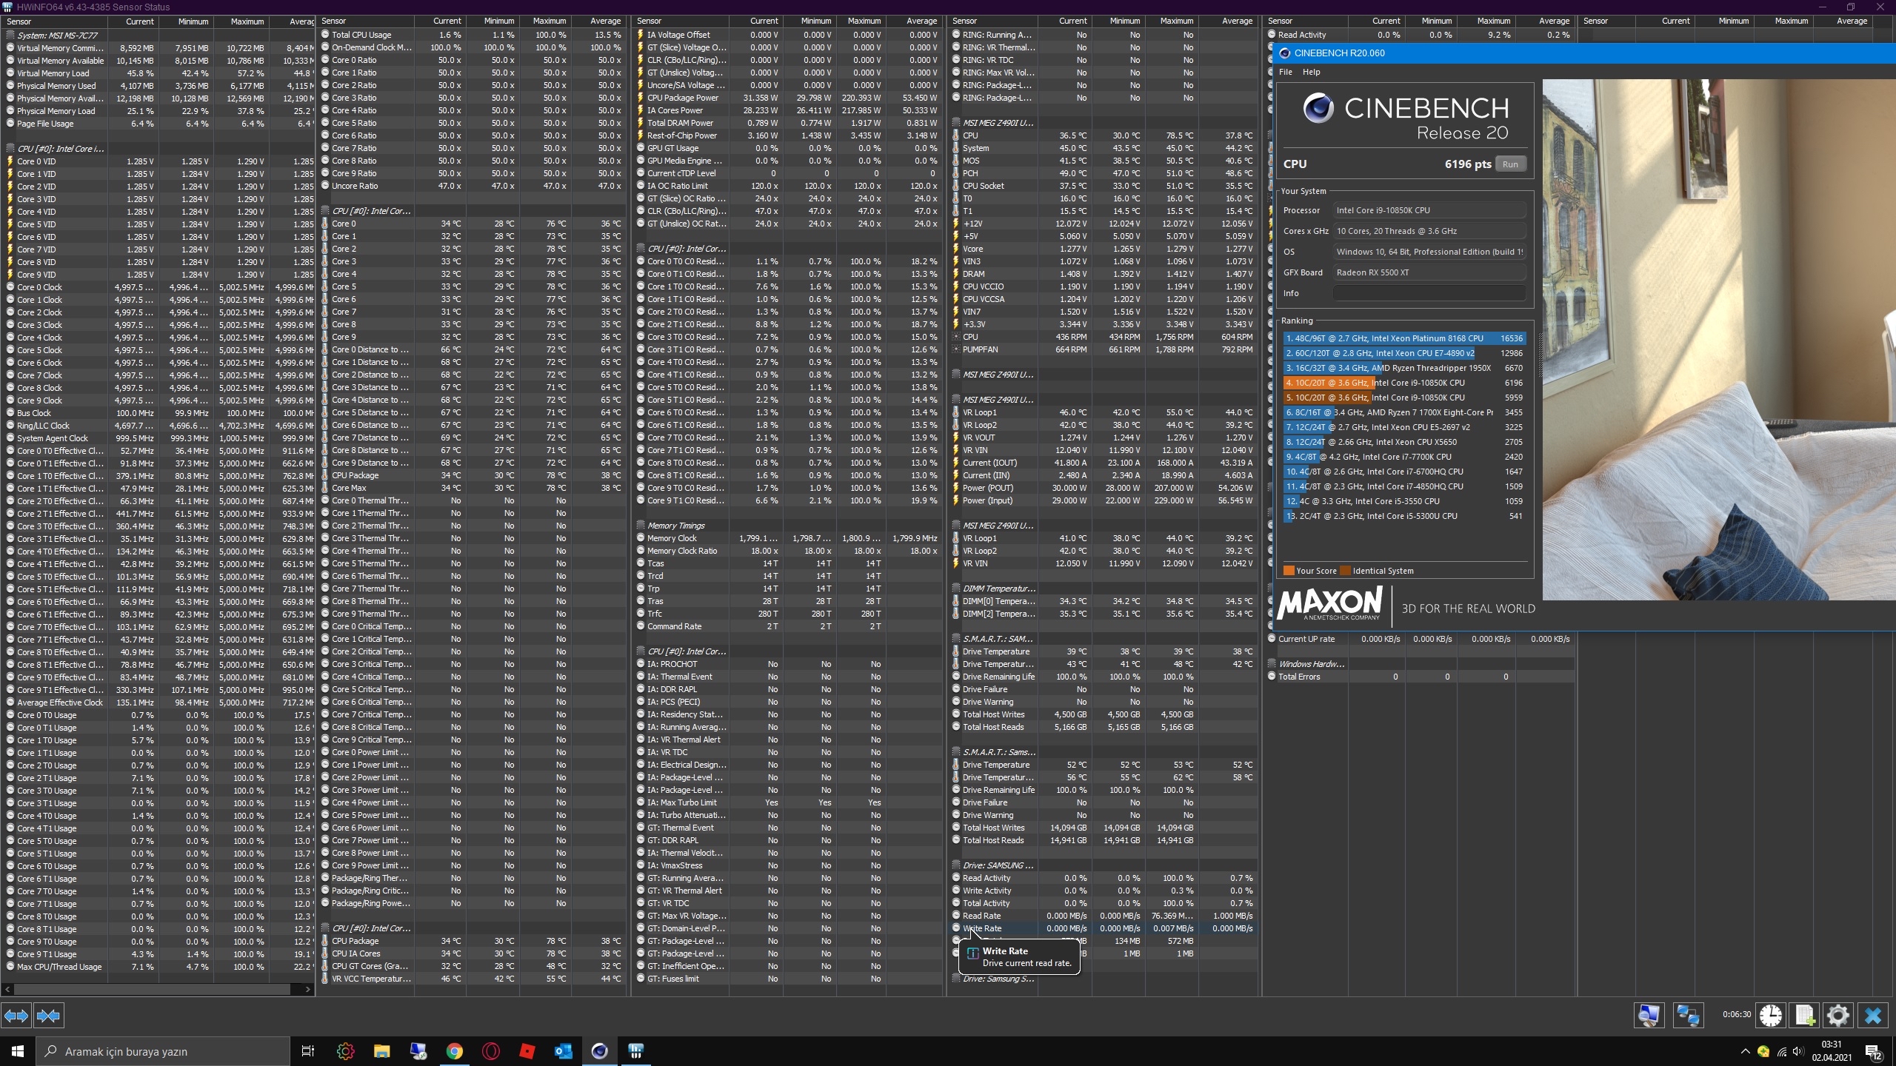Image resolution: width=1896 pixels, height=1066 pixels.
Task: Select ranking entry Core i5-5300U
Action: [1404, 516]
